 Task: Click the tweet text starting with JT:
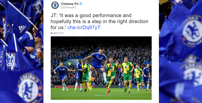[99, 21]
